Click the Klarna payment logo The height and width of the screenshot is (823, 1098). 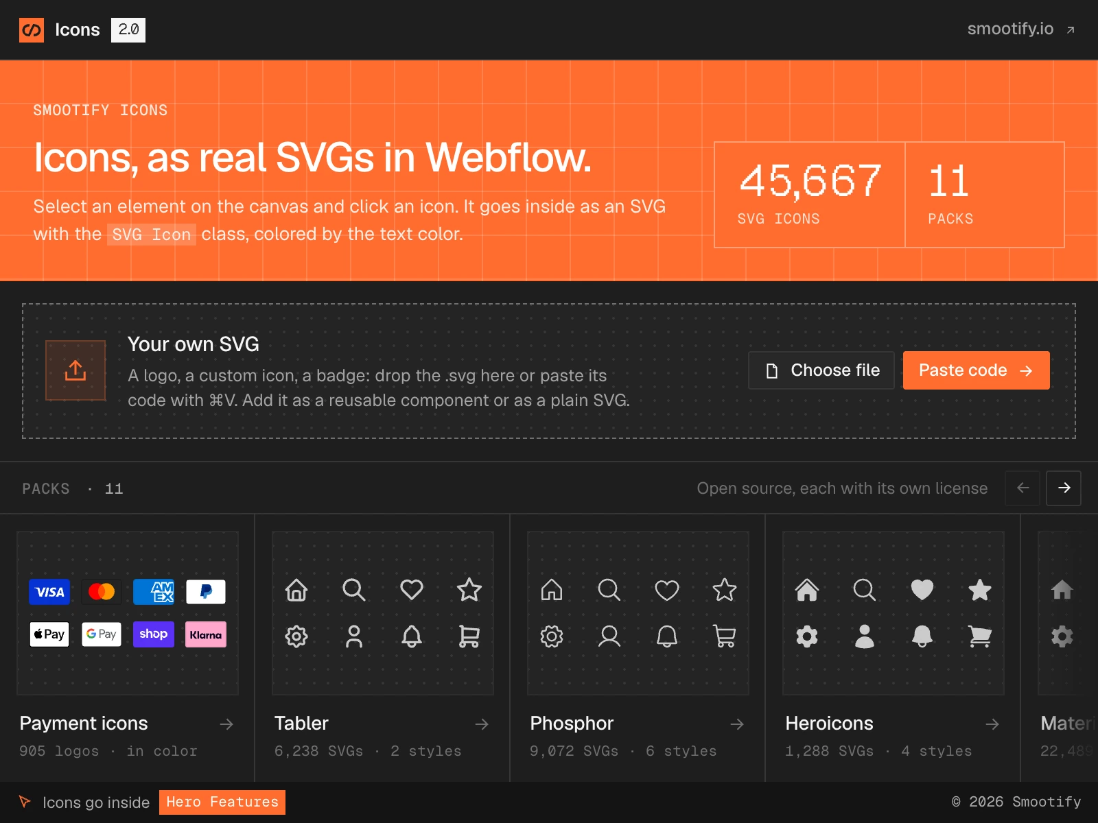[x=206, y=634]
